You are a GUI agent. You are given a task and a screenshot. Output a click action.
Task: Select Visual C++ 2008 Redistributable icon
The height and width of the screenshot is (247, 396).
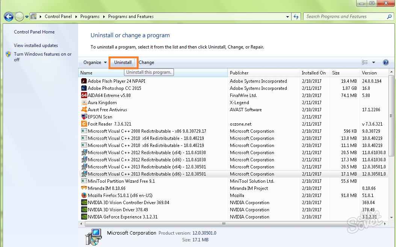pyautogui.click(x=84, y=131)
